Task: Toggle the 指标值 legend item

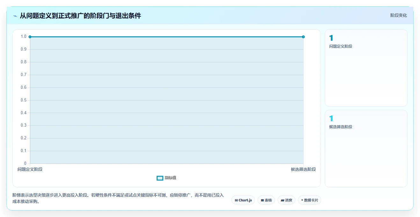Action: [x=166, y=178]
